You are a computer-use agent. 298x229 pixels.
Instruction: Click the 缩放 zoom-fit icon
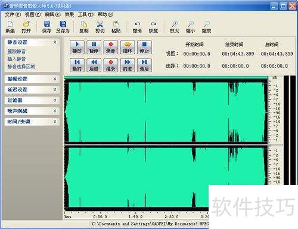pyautogui.click(x=206, y=27)
